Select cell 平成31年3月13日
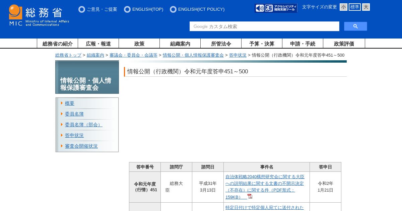402x211 pixels. (x=208, y=187)
